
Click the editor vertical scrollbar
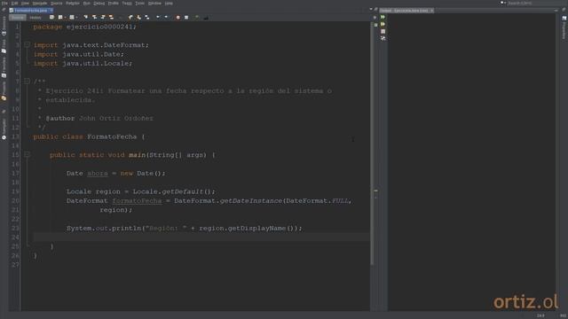click(372, 144)
